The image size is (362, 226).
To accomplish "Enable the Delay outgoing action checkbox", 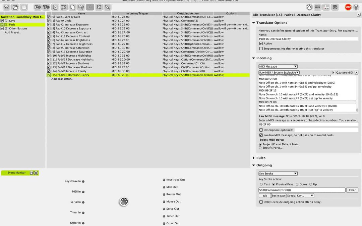I will coord(261,202).
